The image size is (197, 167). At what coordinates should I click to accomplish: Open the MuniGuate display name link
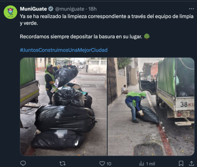(x=33, y=9)
